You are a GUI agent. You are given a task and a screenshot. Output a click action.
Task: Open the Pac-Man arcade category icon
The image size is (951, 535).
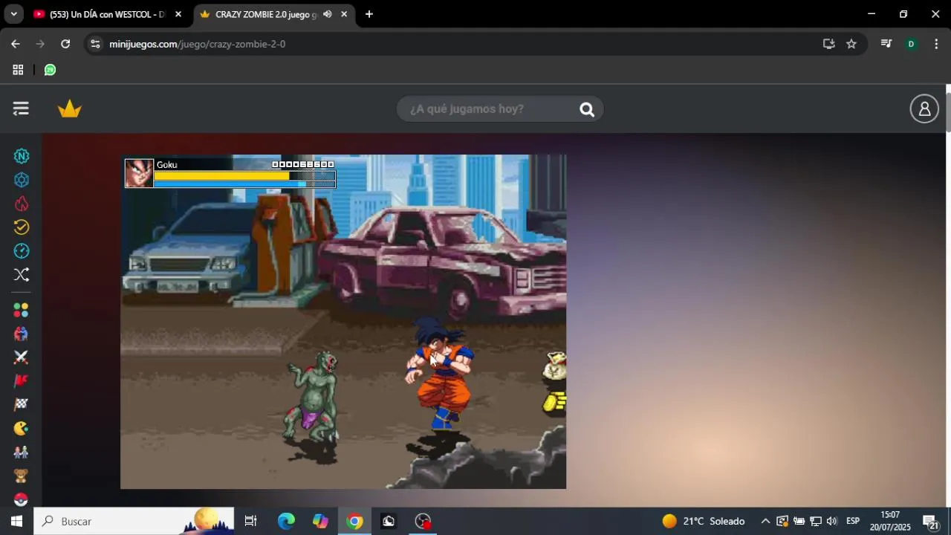pyautogui.click(x=22, y=429)
